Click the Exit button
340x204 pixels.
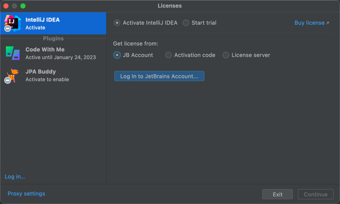pos(277,194)
